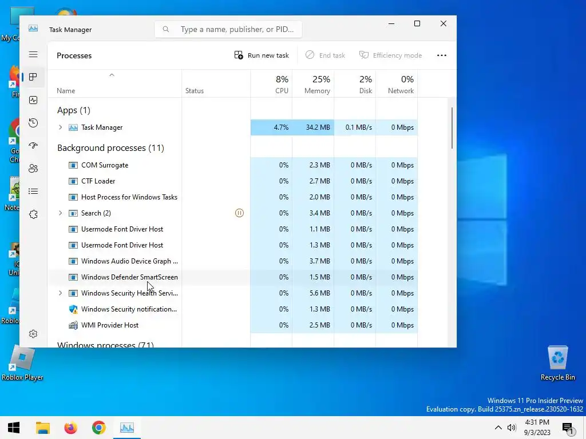The width and height of the screenshot is (586, 439).
Task: Open the three-dot more options menu
Action: point(442,55)
